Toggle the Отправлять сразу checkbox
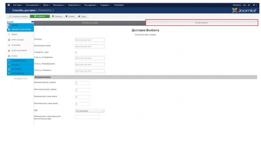Viewport: 261px width, 144px height. 76,53
